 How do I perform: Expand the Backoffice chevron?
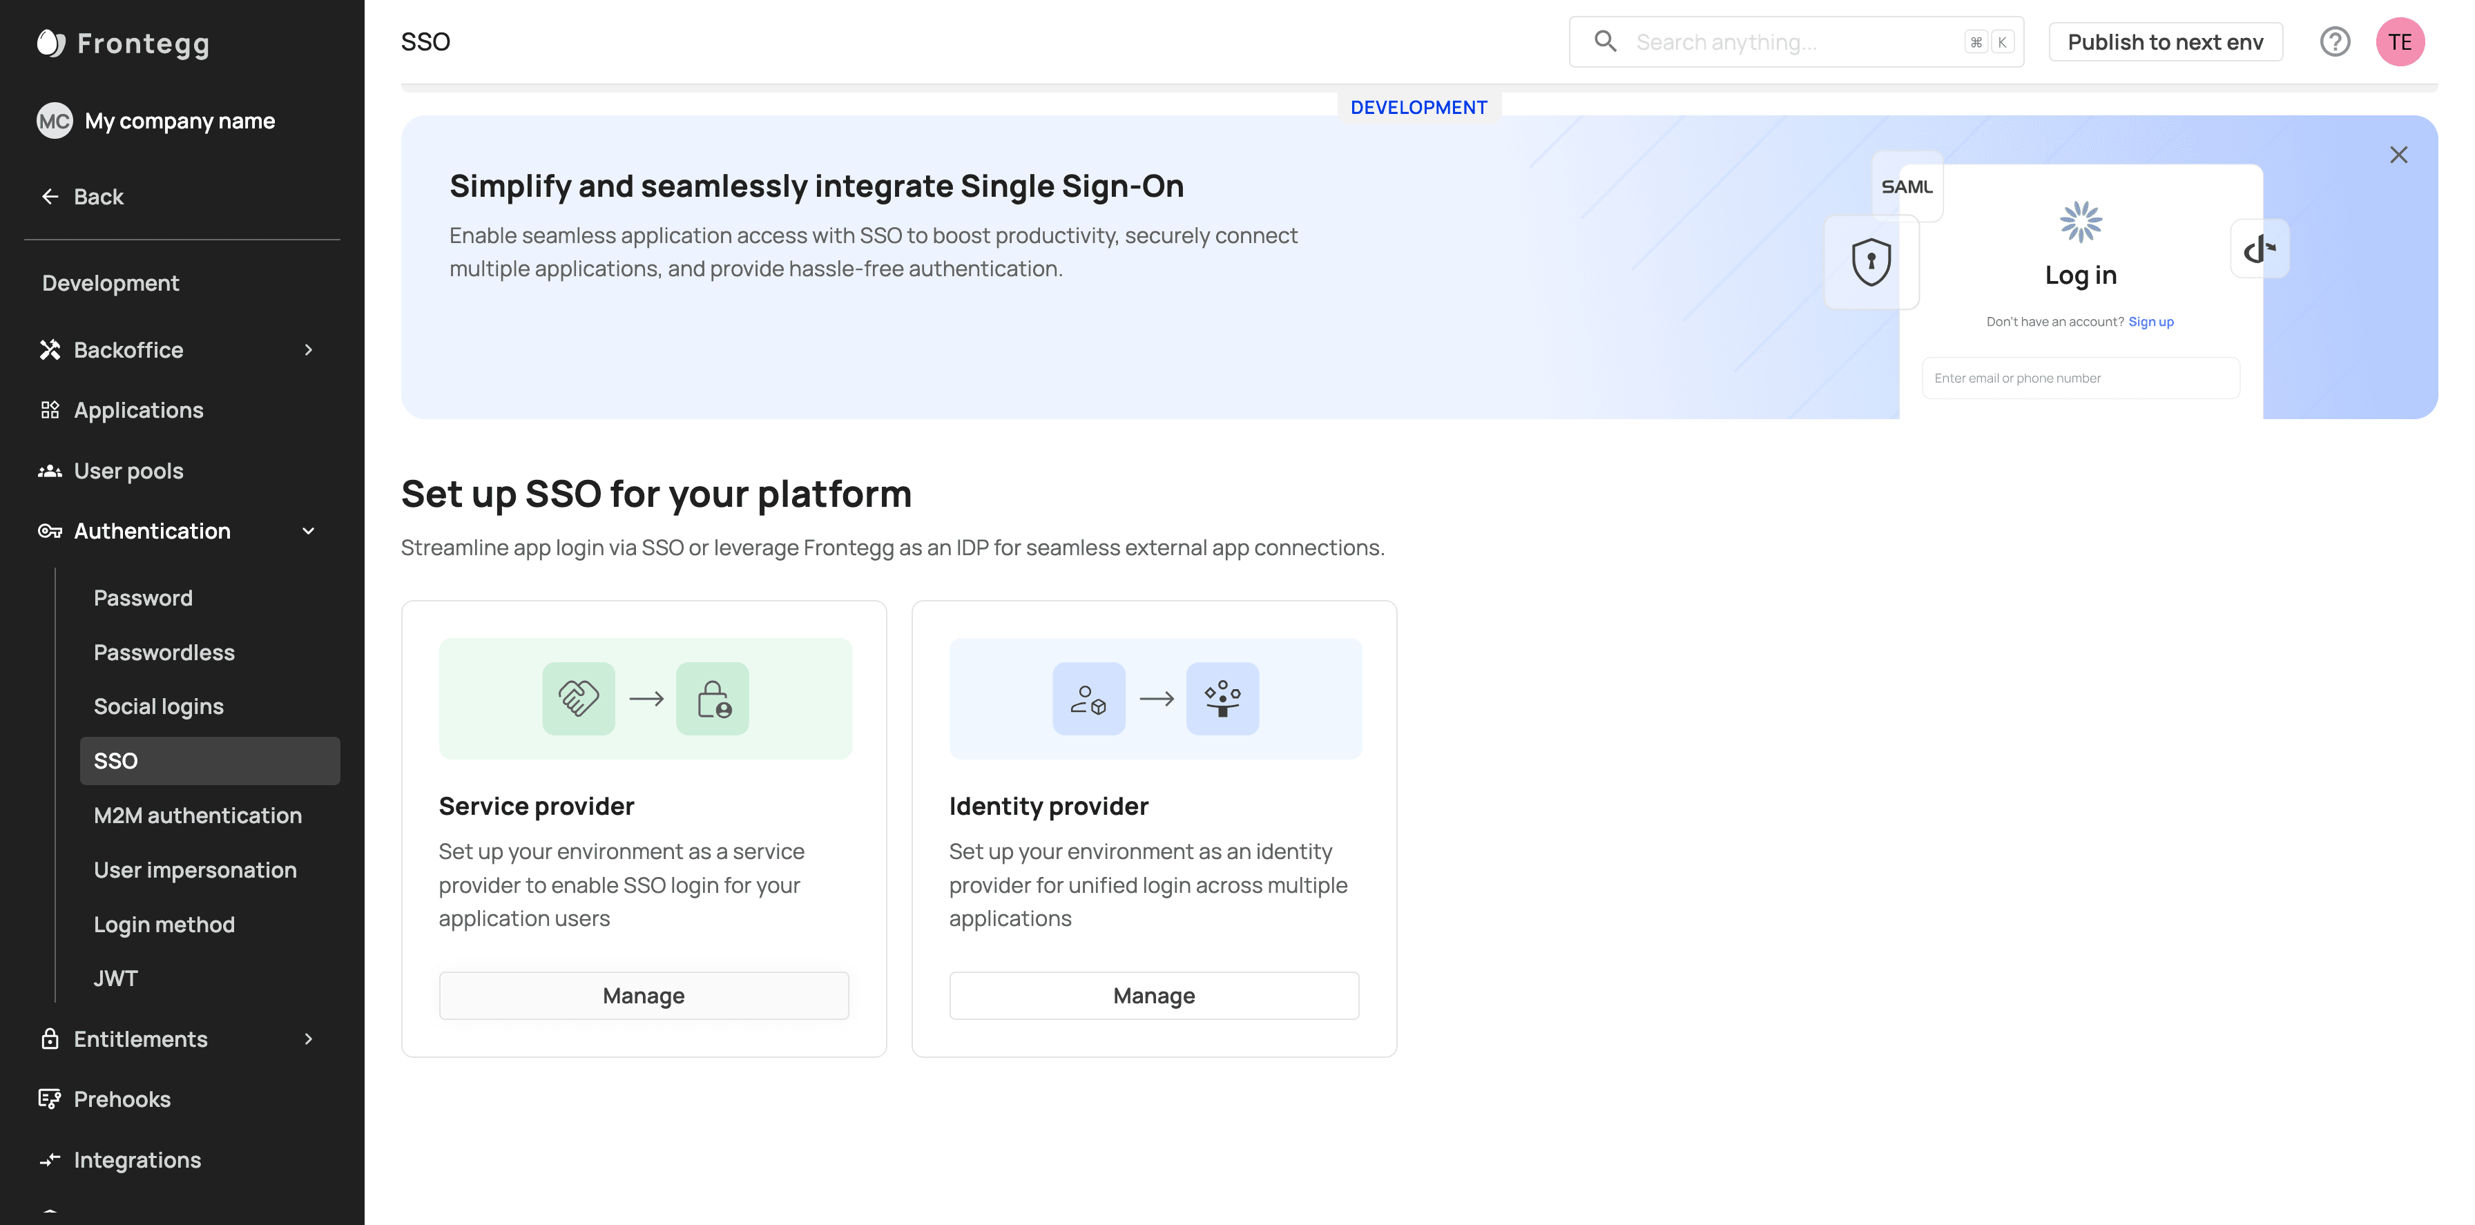tap(309, 349)
